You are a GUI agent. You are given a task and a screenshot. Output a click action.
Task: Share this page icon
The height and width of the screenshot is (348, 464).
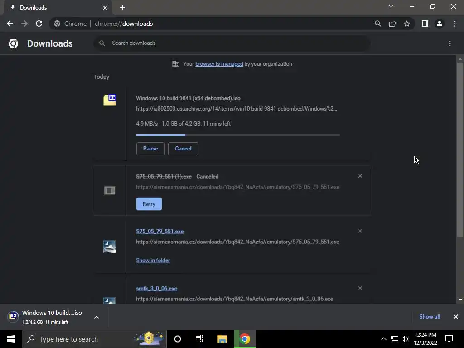click(x=392, y=24)
